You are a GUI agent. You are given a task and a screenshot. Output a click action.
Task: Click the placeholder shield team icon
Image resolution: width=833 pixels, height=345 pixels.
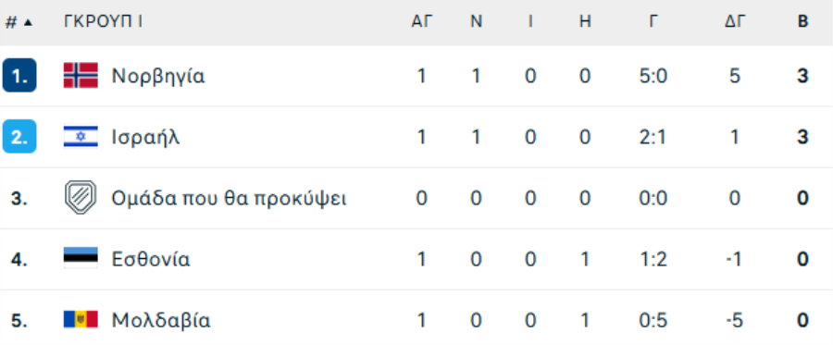click(x=81, y=198)
